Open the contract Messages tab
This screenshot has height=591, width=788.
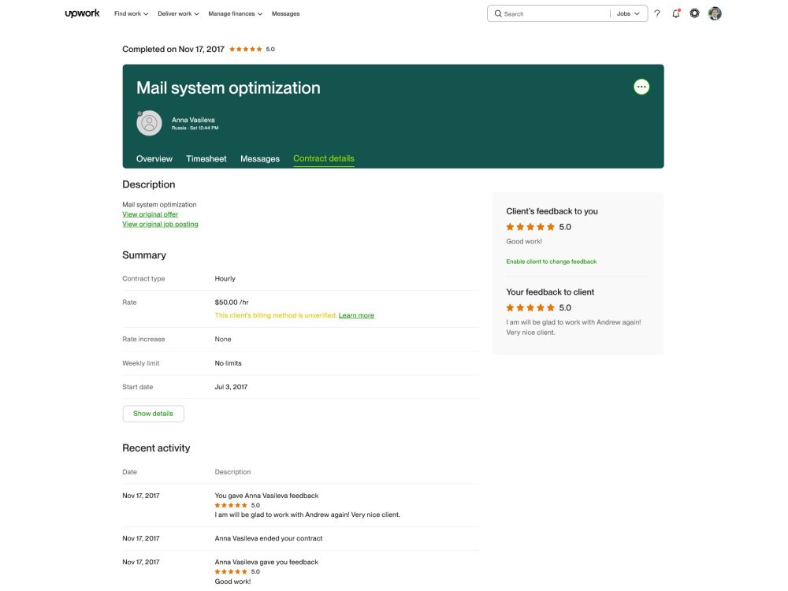260,159
